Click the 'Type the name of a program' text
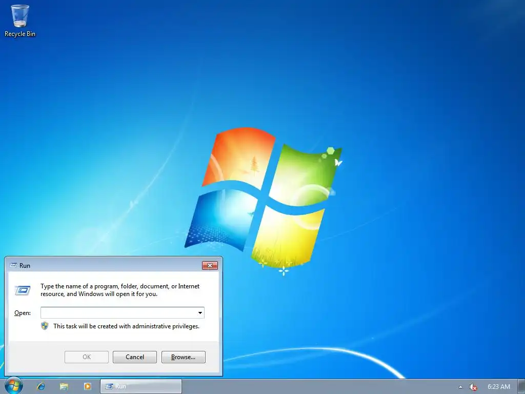The image size is (525, 394). coord(120,290)
